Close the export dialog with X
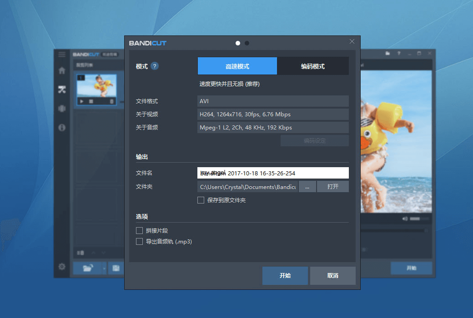473x318 pixels. click(352, 41)
